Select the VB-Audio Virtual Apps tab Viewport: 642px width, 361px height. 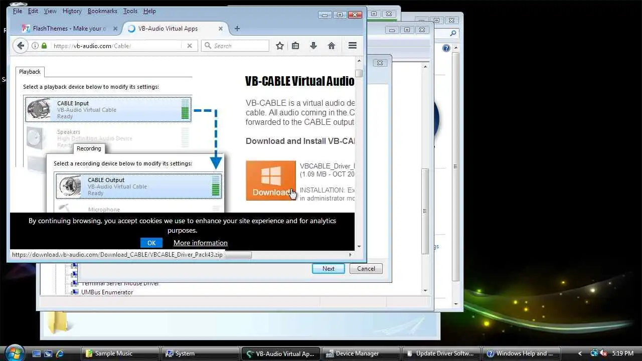(x=176, y=29)
